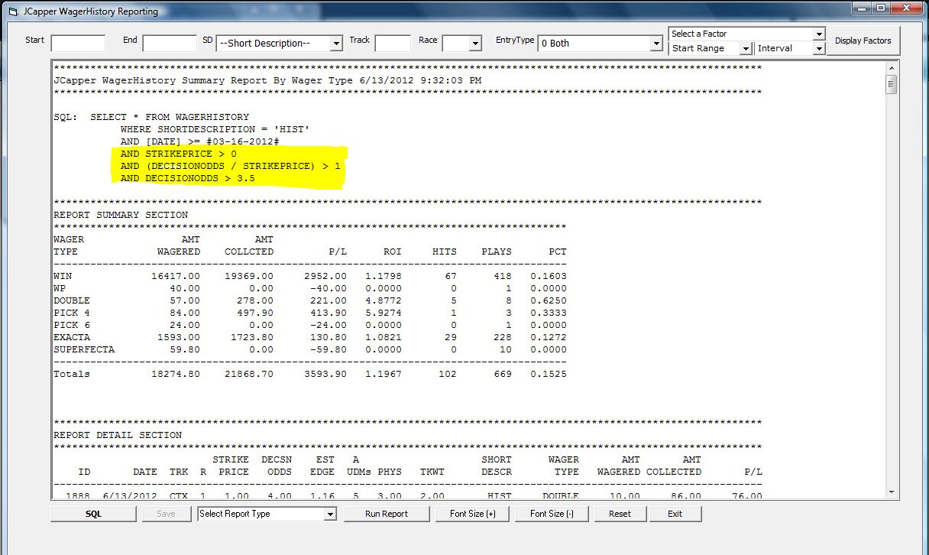Click the 'REPORT DETAIL SECTION' heading
The height and width of the screenshot is (555, 929).
tap(118, 435)
